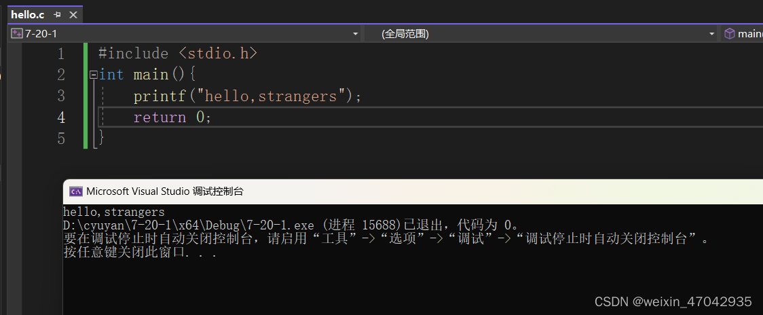Click line number 4 in gutter
Image resolution: width=763 pixels, height=315 pixels.
point(61,117)
